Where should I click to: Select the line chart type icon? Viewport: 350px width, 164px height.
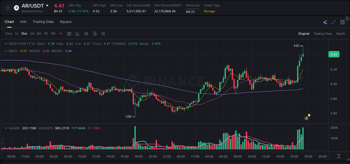pos(78,33)
